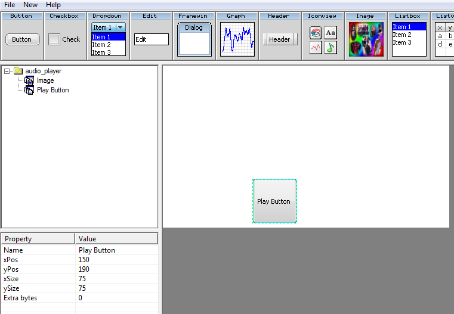Select the Image widget thumbnail in palette
The width and height of the screenshot is (454, 314).
click(366, 39)
